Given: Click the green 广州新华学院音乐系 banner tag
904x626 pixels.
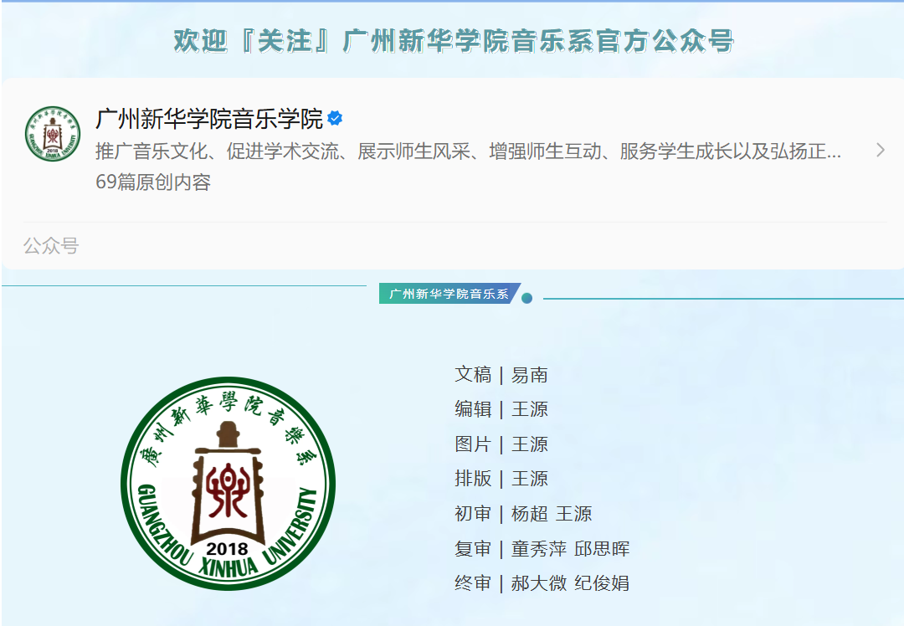Looking at the screenshot, I should (449, 294).
